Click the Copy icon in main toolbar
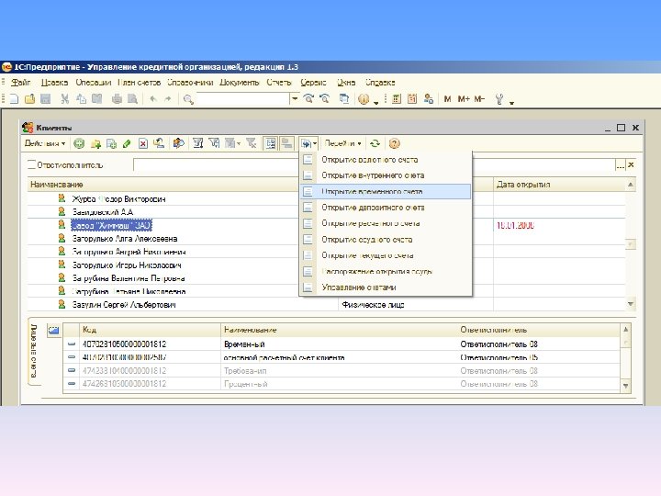This screenshot has height=496, width=661. tap(81, 98)
